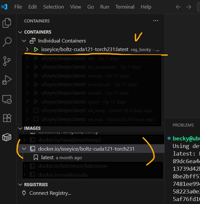Open the Selection menu

coord(54,7)
